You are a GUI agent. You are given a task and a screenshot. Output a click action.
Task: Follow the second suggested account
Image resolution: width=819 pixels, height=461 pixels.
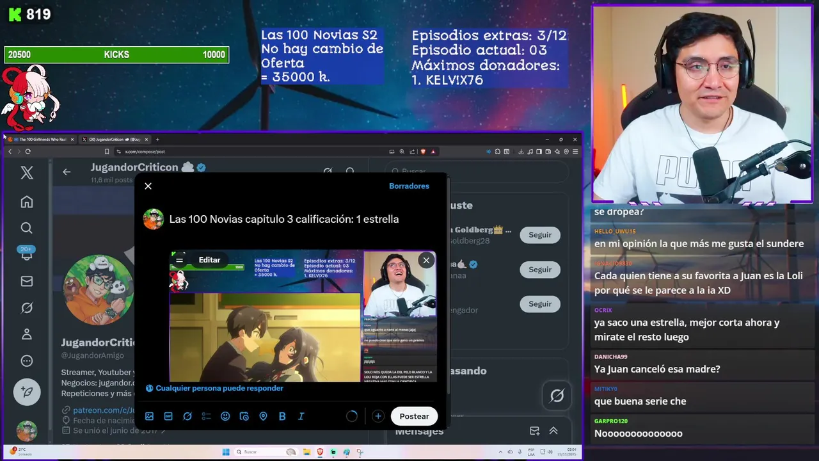point(539,270)
